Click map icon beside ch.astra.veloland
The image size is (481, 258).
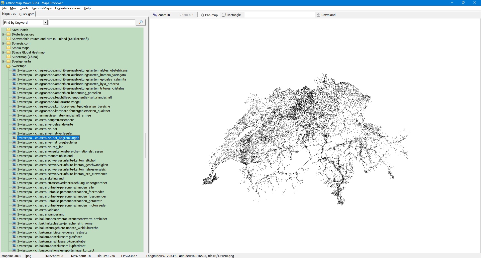[x=14, y=210]
